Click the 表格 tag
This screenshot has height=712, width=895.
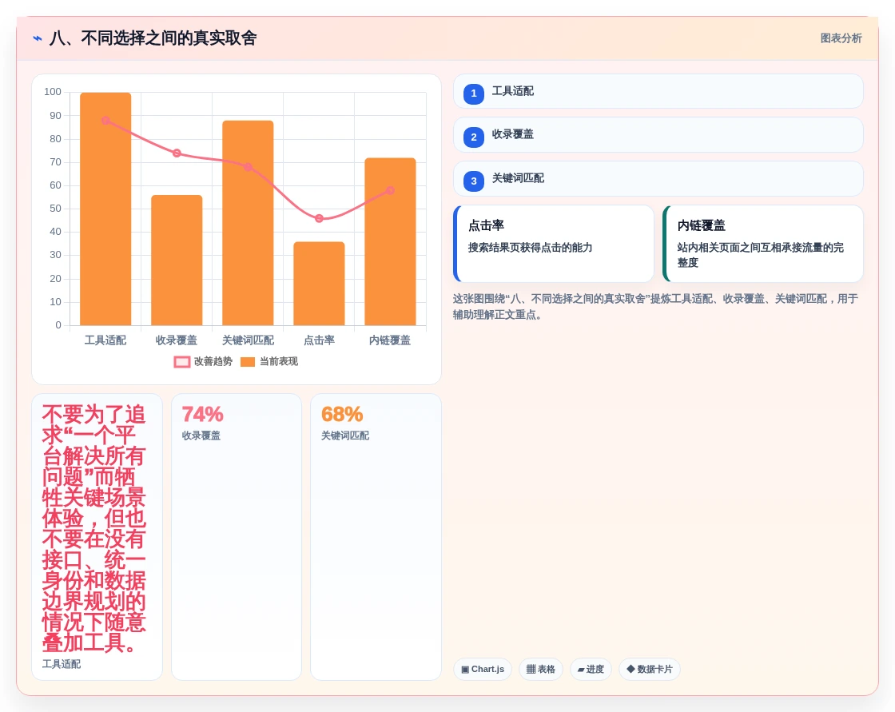point(540,669)
